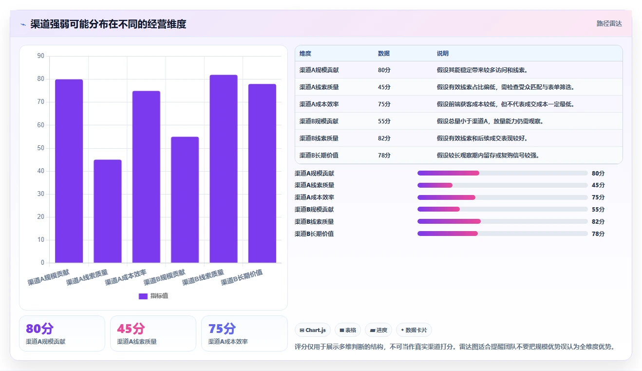Click the title 渠道强弱可能分布在不同的经营维度
642x371 pixels.
point(108,24)
